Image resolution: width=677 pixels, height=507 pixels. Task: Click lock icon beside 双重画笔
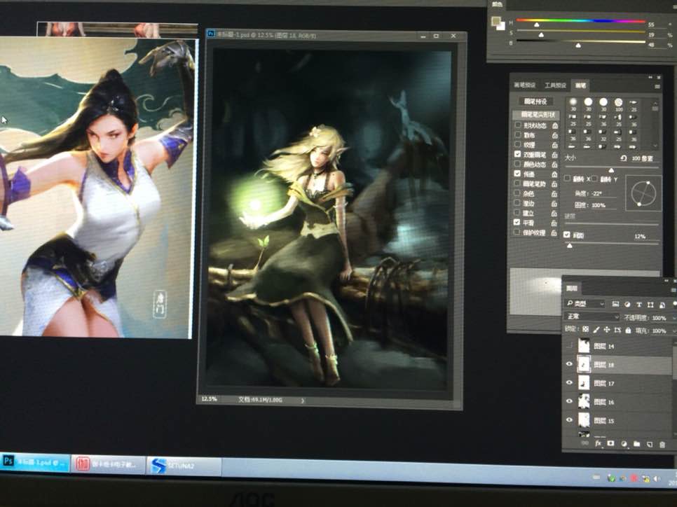click(x=555, y=155)
